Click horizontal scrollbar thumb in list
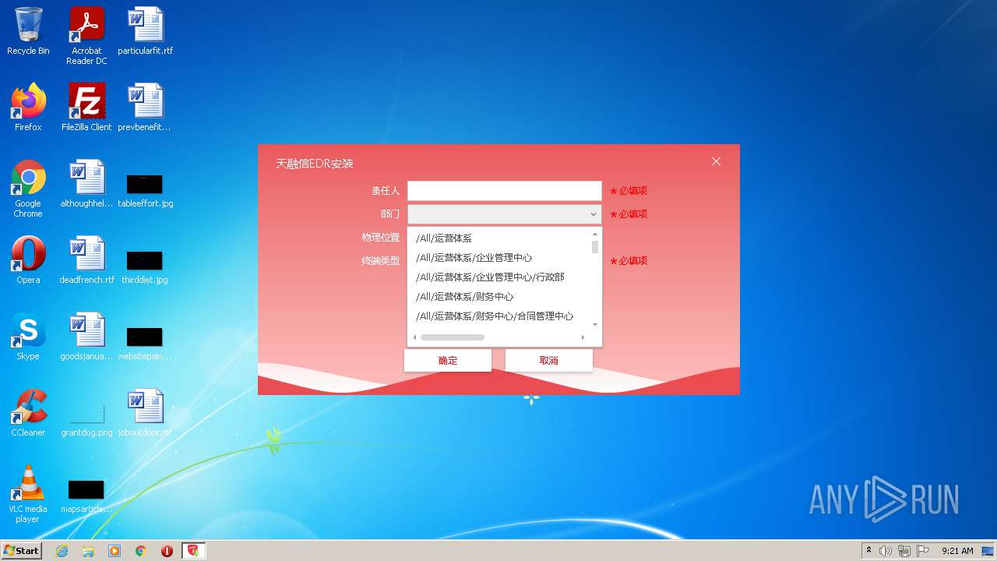The width and height of the screenshot is (997, 561). pyautogui.click(x=453, y=337)
